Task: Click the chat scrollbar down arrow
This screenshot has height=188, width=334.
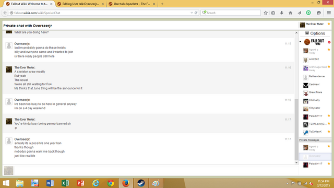Action: (296, 162)
